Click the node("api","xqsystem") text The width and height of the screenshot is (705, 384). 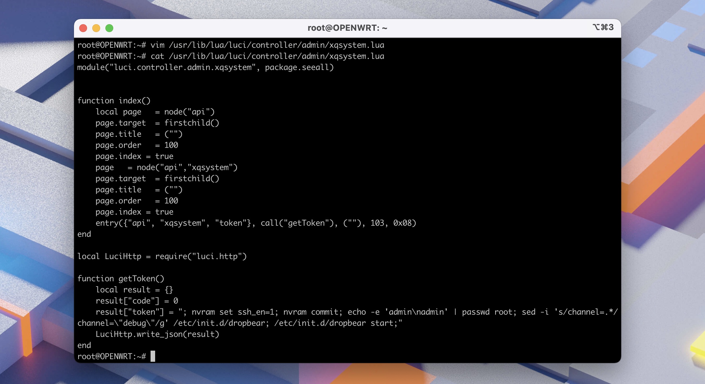point(187,167)
